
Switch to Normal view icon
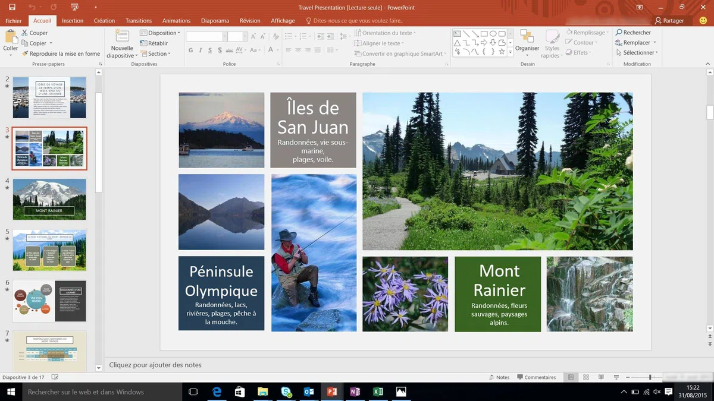[571, 377]
